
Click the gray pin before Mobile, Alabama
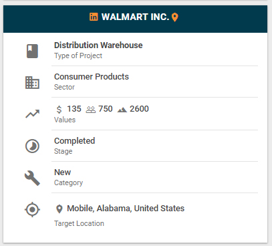point(59,209)
